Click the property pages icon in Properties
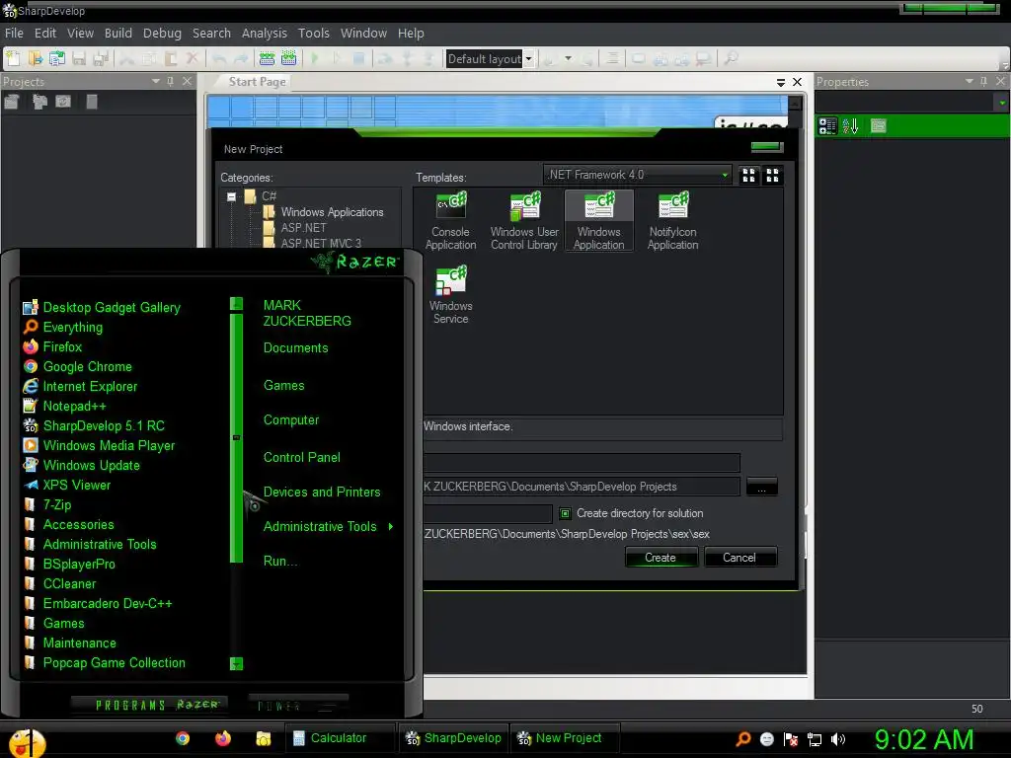The height and width of the screenshot is (758, 1011). pos(878,125)
